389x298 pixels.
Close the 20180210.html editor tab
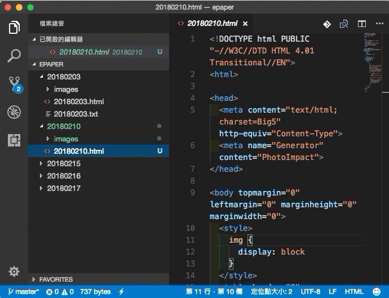pos(245,24)
